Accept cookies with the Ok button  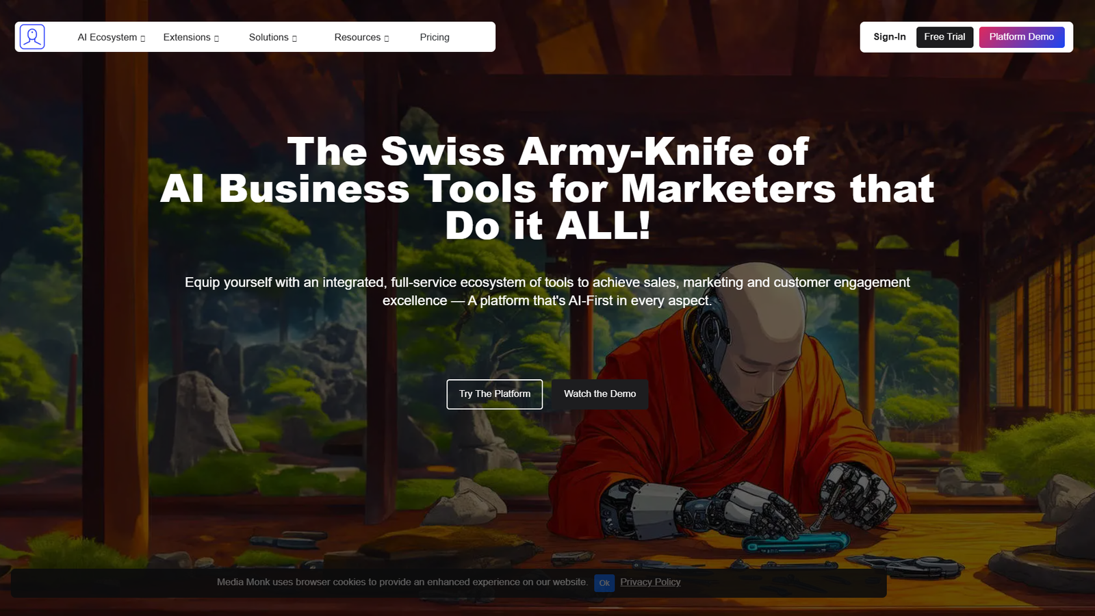click(x=604, y=583)
